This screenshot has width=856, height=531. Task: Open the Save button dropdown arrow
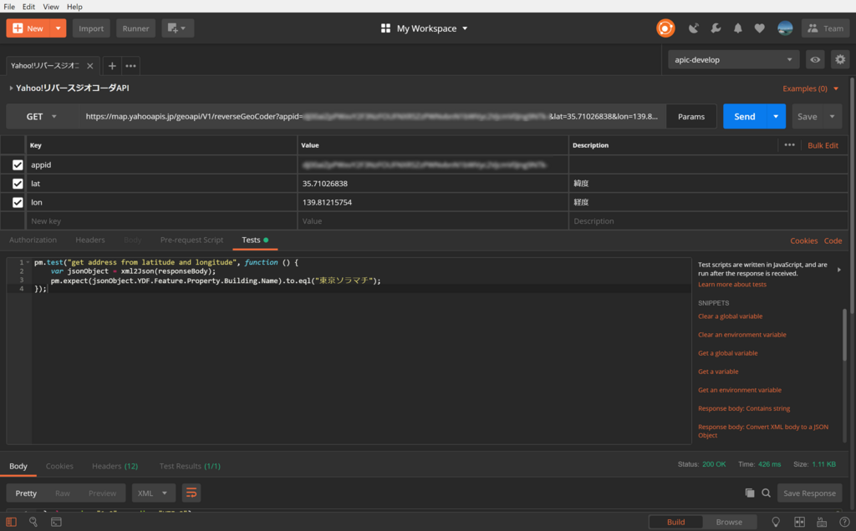(833, 116)
